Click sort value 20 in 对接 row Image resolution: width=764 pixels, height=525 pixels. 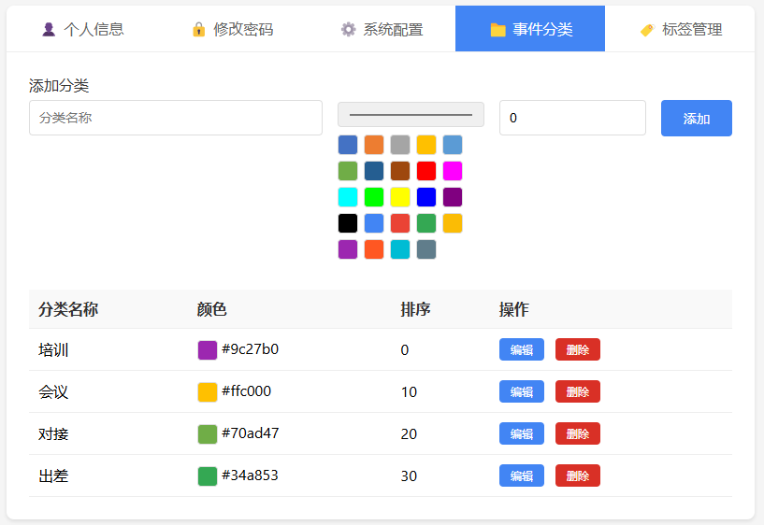pyautogui.click(x=409, y=434)
